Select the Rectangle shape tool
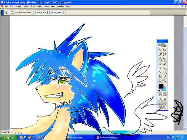The width and height of the screenshot is (187, 140). click(x=165, y=68)
